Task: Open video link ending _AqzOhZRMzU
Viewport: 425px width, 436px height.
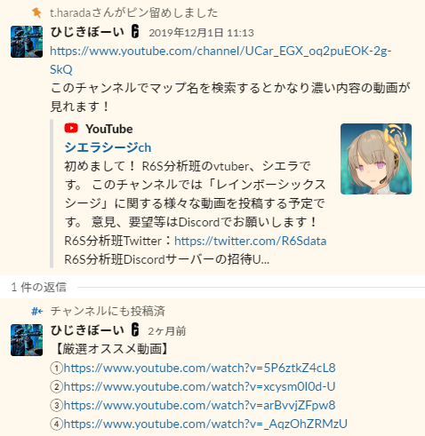Action: point(205,424)
